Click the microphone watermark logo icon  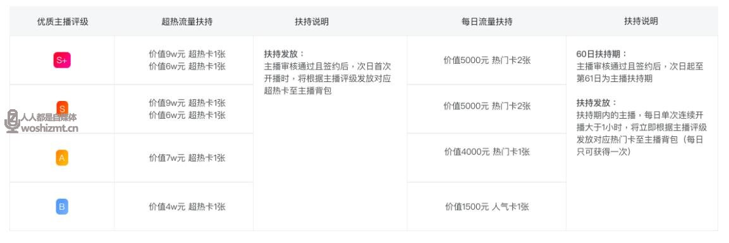tap(12, 121)
